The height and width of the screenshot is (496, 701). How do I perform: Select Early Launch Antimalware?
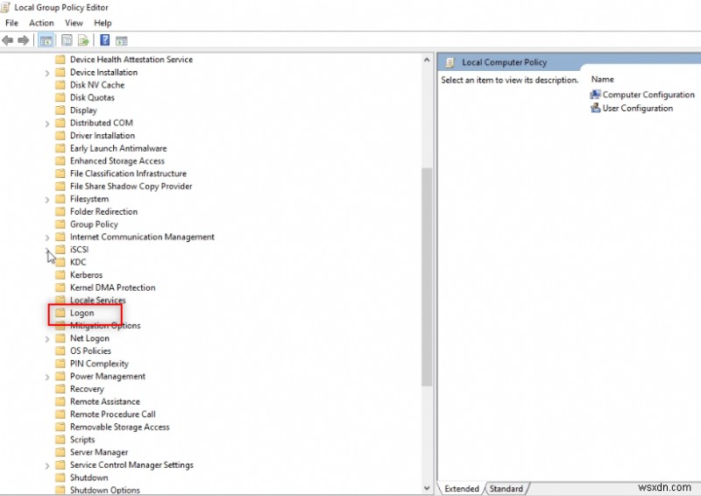pyautogui.click(x=118, y=148)
